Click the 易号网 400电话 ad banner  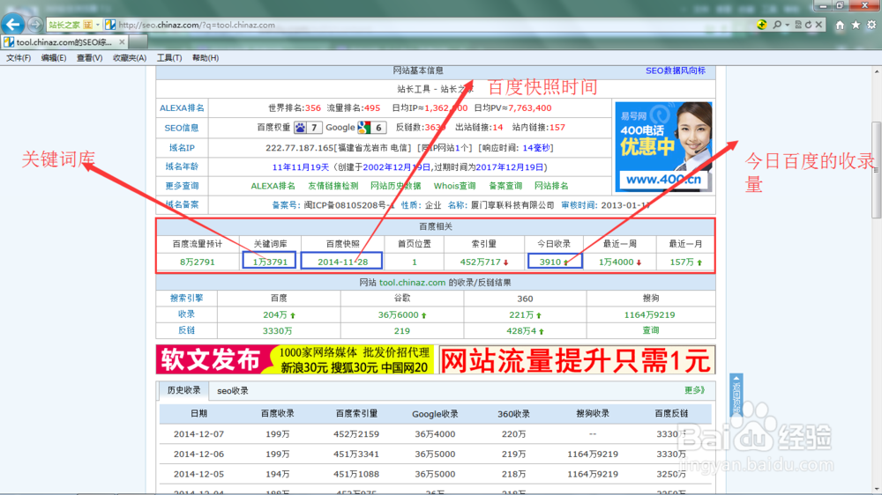664,146
